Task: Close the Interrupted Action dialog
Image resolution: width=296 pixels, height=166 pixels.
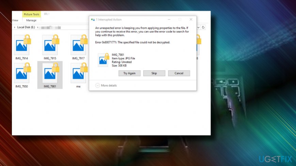Action: pyautogui.click(x=191, y=19)
